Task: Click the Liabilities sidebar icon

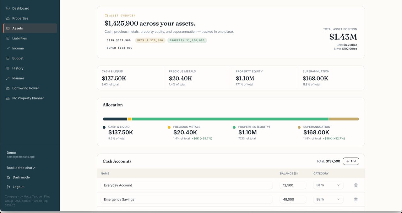Action: point(8,38)
